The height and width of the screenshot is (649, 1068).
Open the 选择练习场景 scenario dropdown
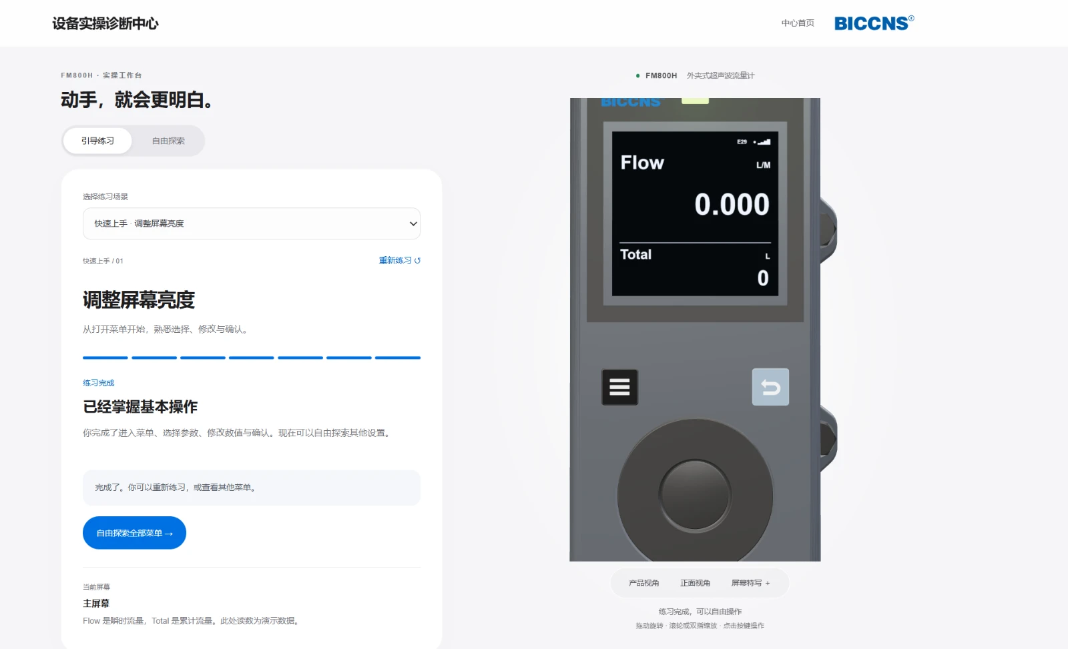click(x=252, y=223)
